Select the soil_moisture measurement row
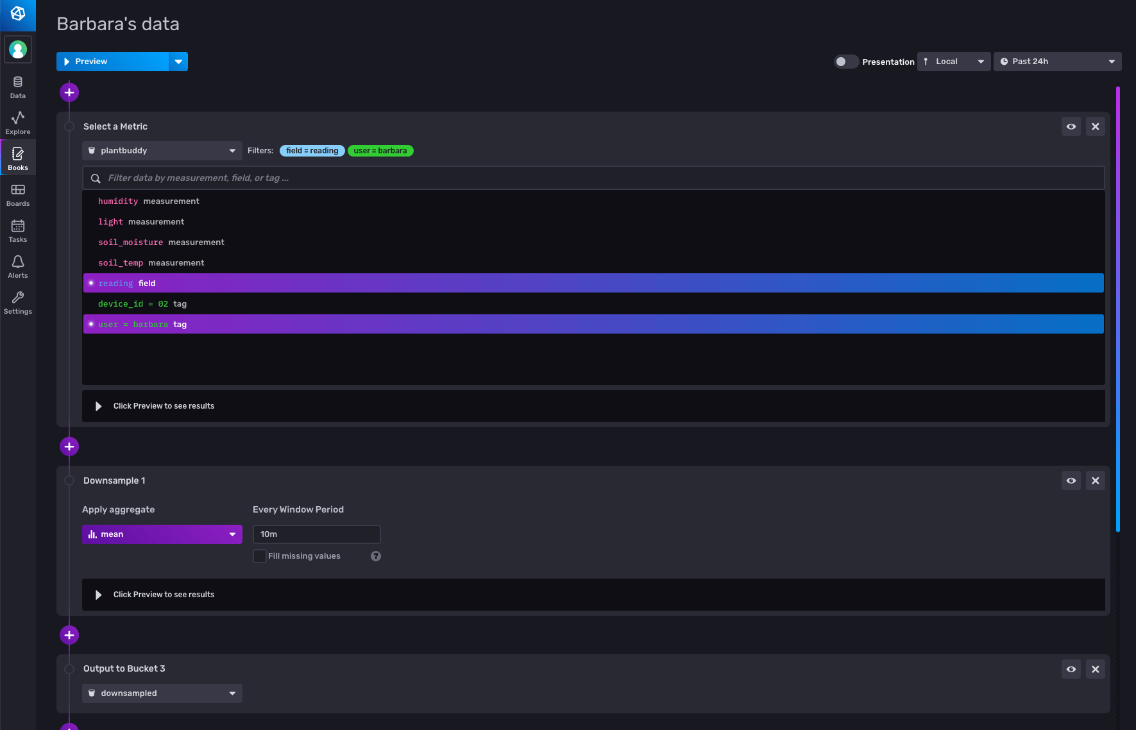The image size is (1136, 730). coord(161,242)
